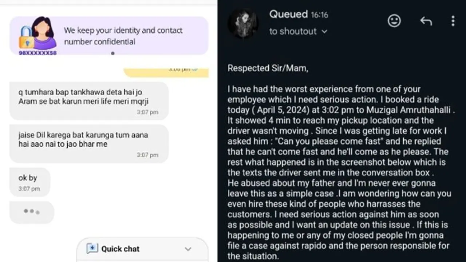Screen dimensions: 466x262
Task: Tap the typing indicator bubble
Action: [32, 211]
